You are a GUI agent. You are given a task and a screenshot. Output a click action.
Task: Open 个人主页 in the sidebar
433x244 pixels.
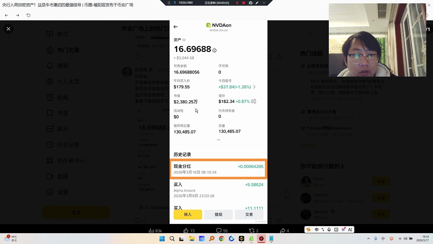(63, 82)
